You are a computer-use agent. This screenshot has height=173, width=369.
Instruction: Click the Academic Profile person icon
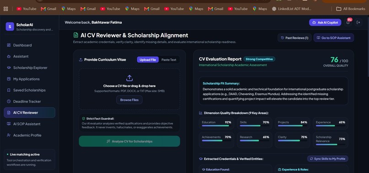click(9, 135)
